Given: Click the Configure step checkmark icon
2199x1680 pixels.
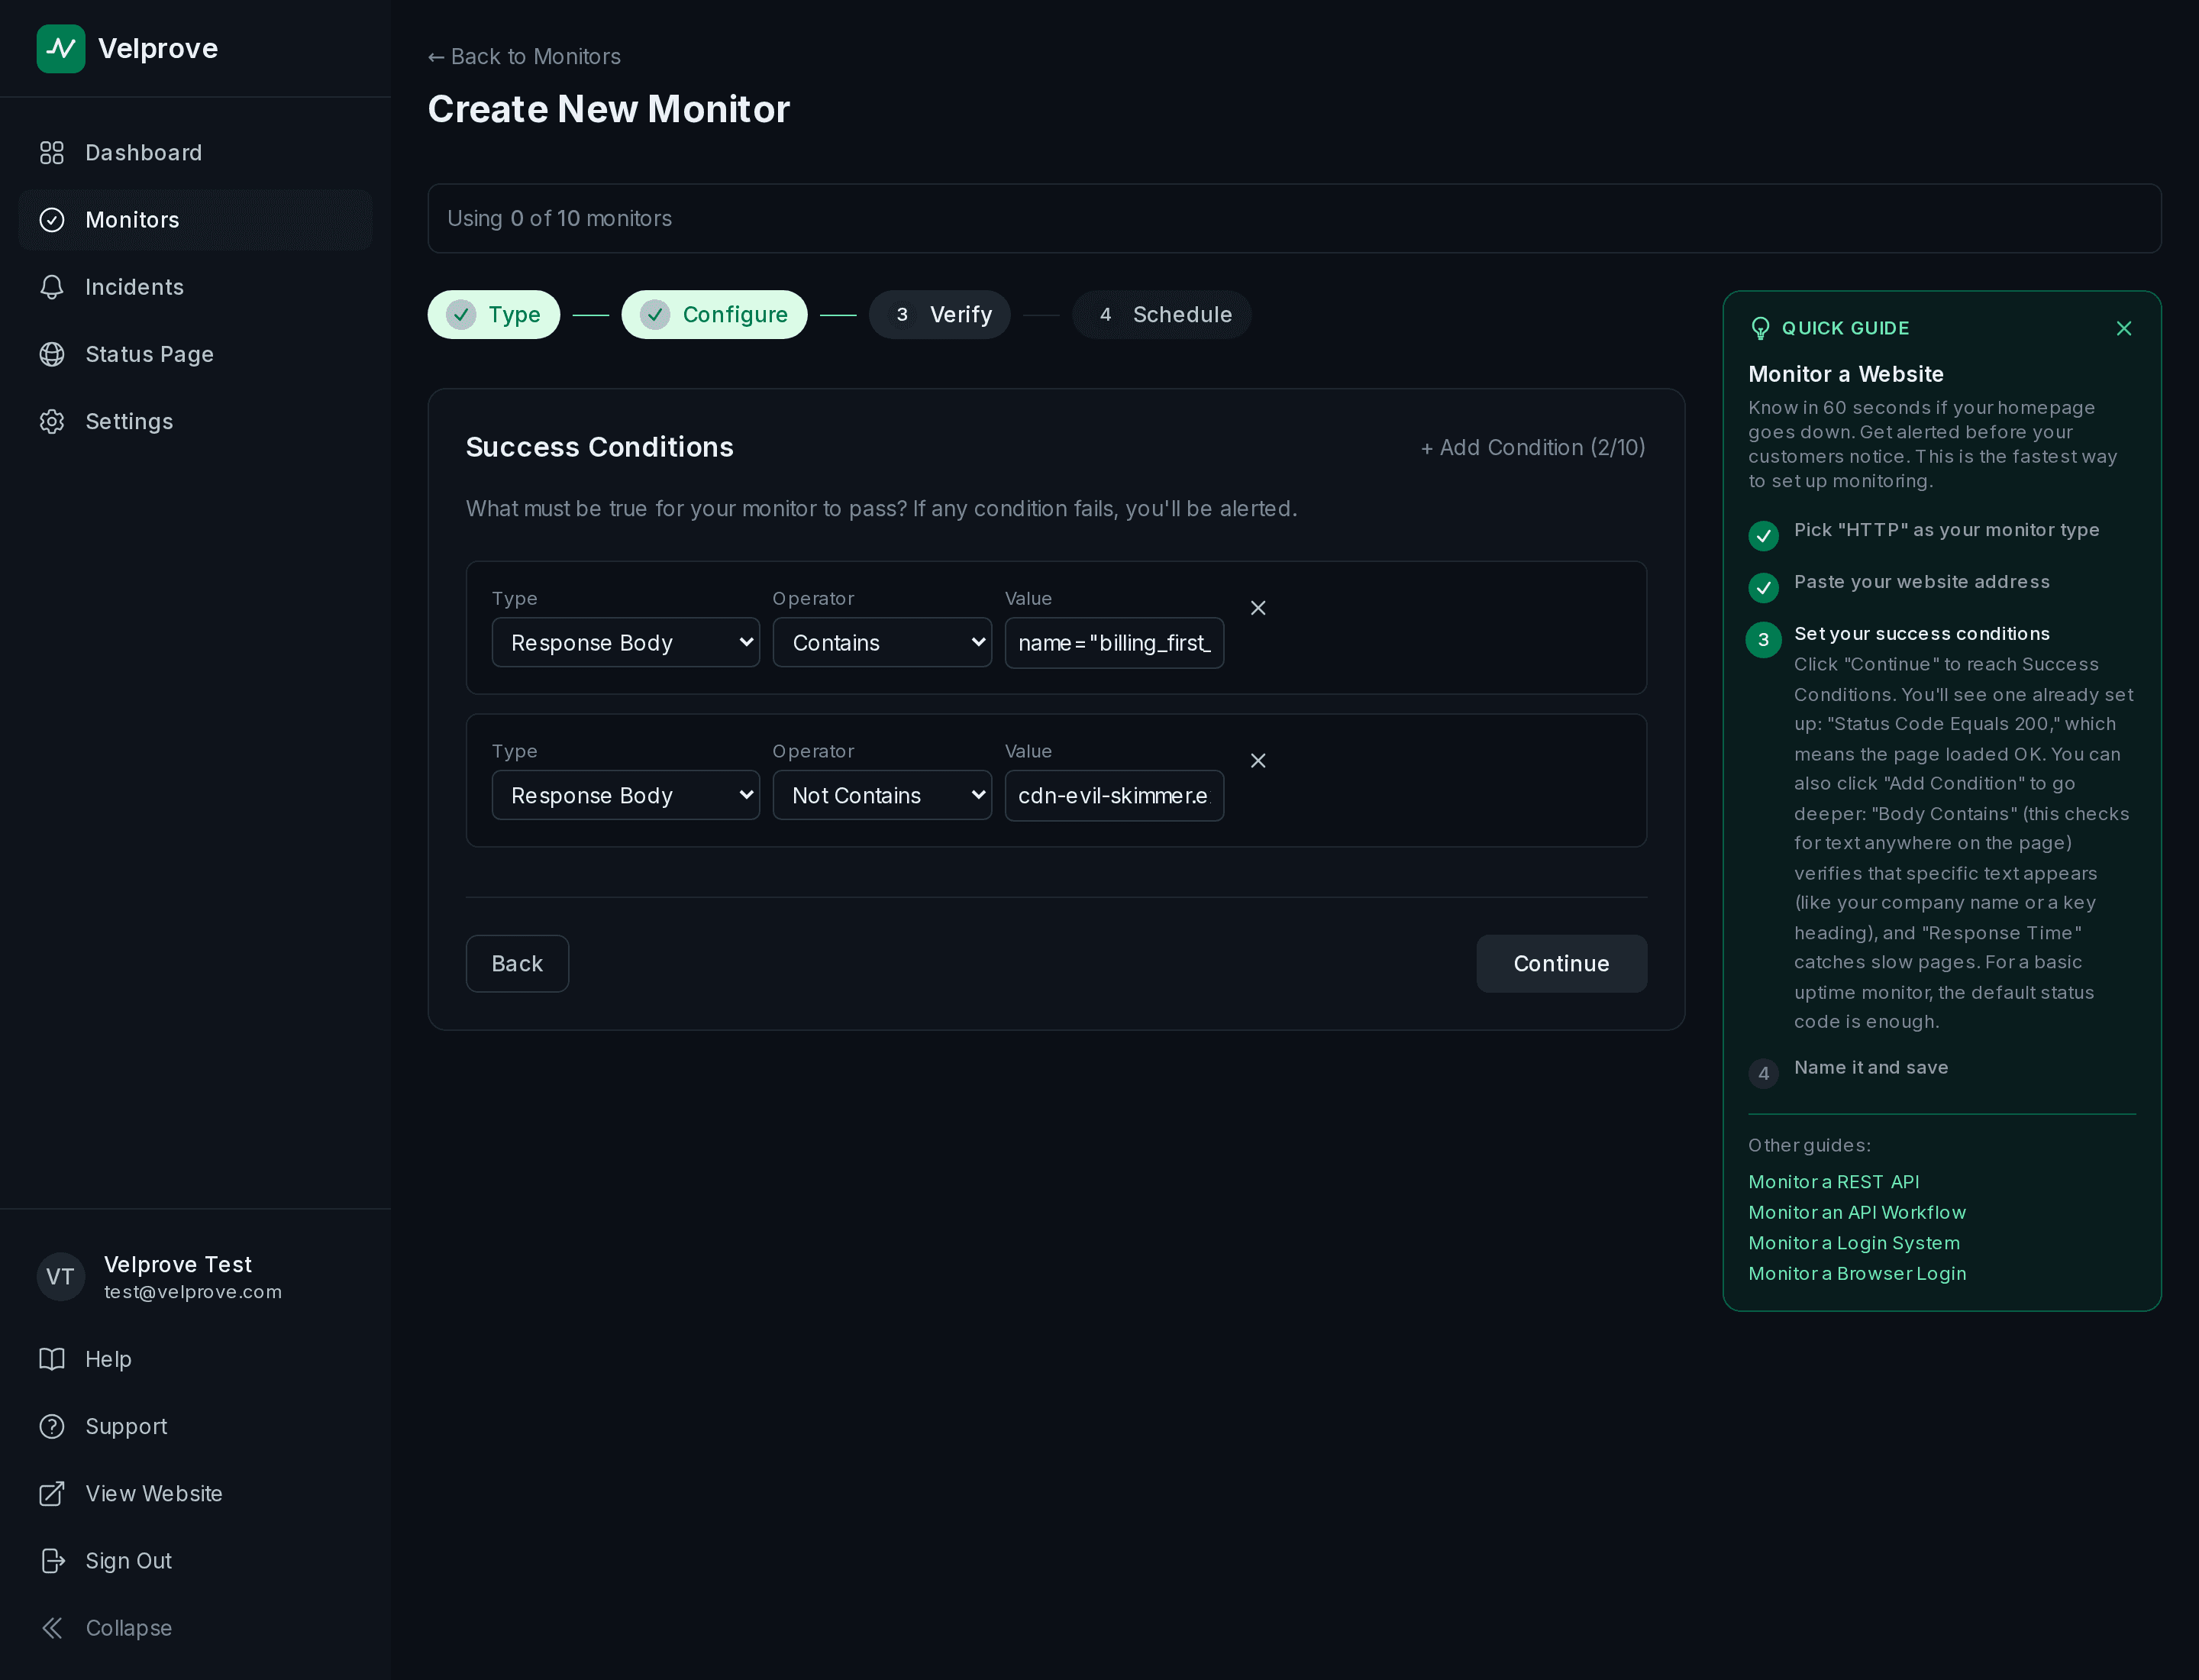Looking at the screenshot, I should (x=655, y=315).
